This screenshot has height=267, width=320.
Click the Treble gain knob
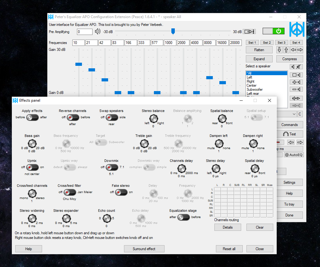pyautogui.click(x=144, y=143)
